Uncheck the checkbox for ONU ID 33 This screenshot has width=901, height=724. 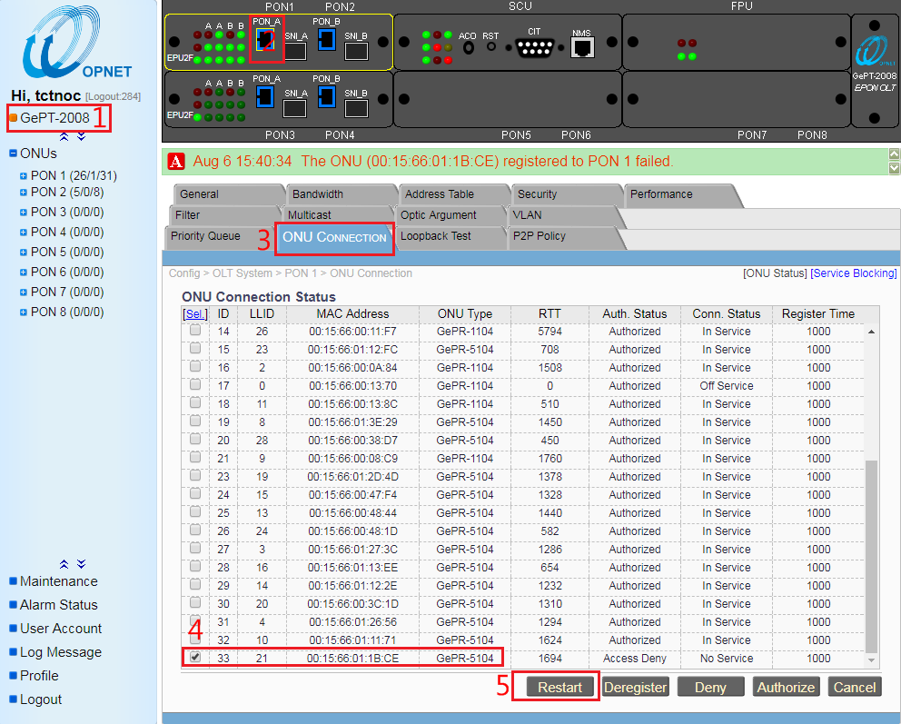[x=194, y=658]
